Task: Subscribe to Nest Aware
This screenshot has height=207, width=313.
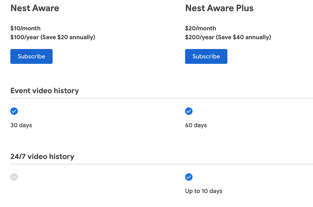Action: point(31,56)
